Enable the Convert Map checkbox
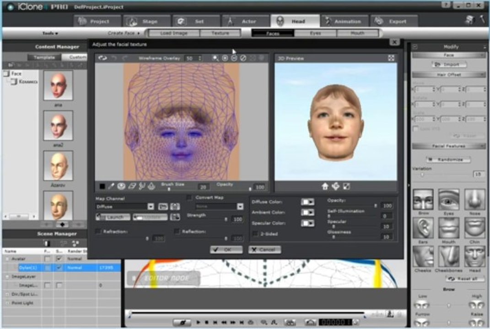 pyautogui.click(x=189, y=197)
